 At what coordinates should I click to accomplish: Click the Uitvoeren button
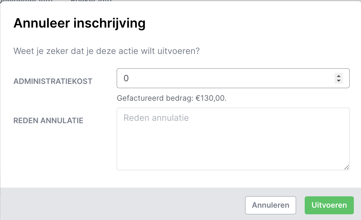click(x=329, y=205)
